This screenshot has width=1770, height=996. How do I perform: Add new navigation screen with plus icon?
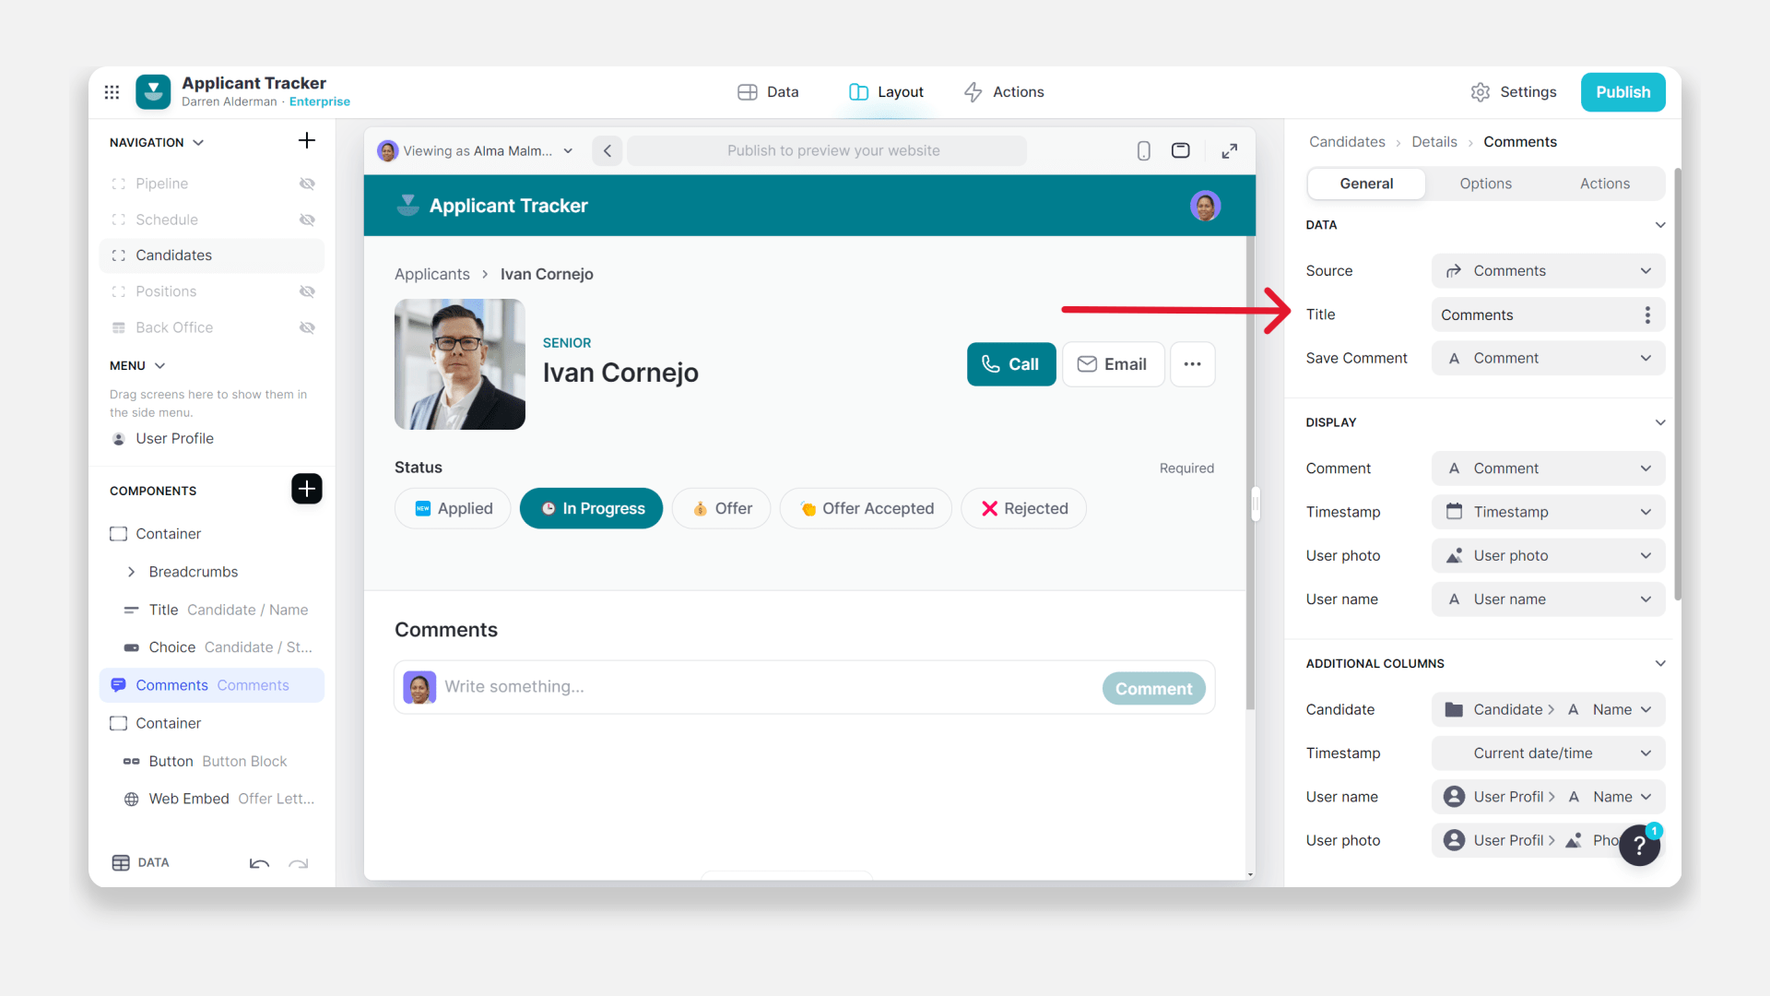(x=307, y=140)
